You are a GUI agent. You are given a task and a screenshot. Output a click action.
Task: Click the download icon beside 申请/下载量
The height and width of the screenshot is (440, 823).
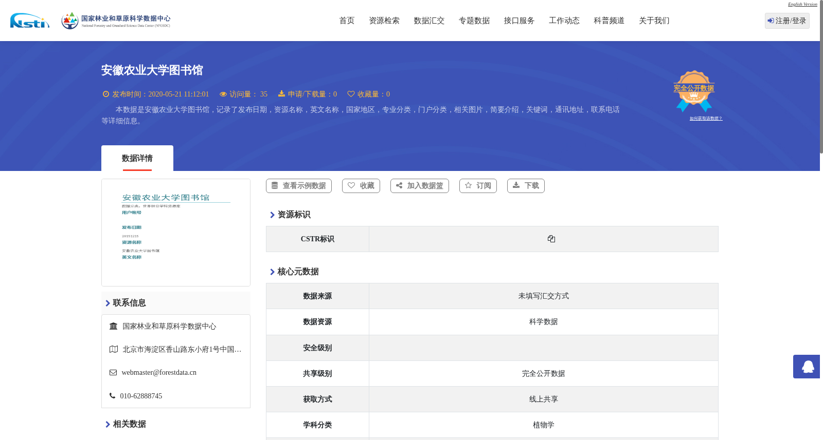pyautogui.click(x=281, y=94)
